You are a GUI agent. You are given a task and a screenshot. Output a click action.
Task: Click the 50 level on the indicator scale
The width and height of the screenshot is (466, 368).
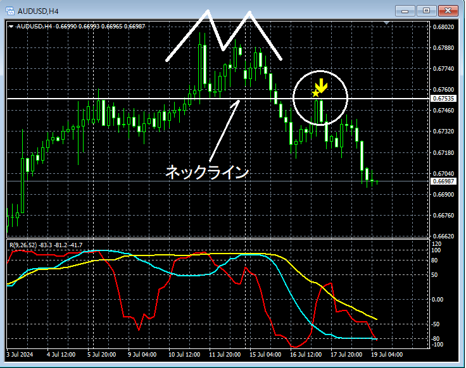[x=434, y=275]
